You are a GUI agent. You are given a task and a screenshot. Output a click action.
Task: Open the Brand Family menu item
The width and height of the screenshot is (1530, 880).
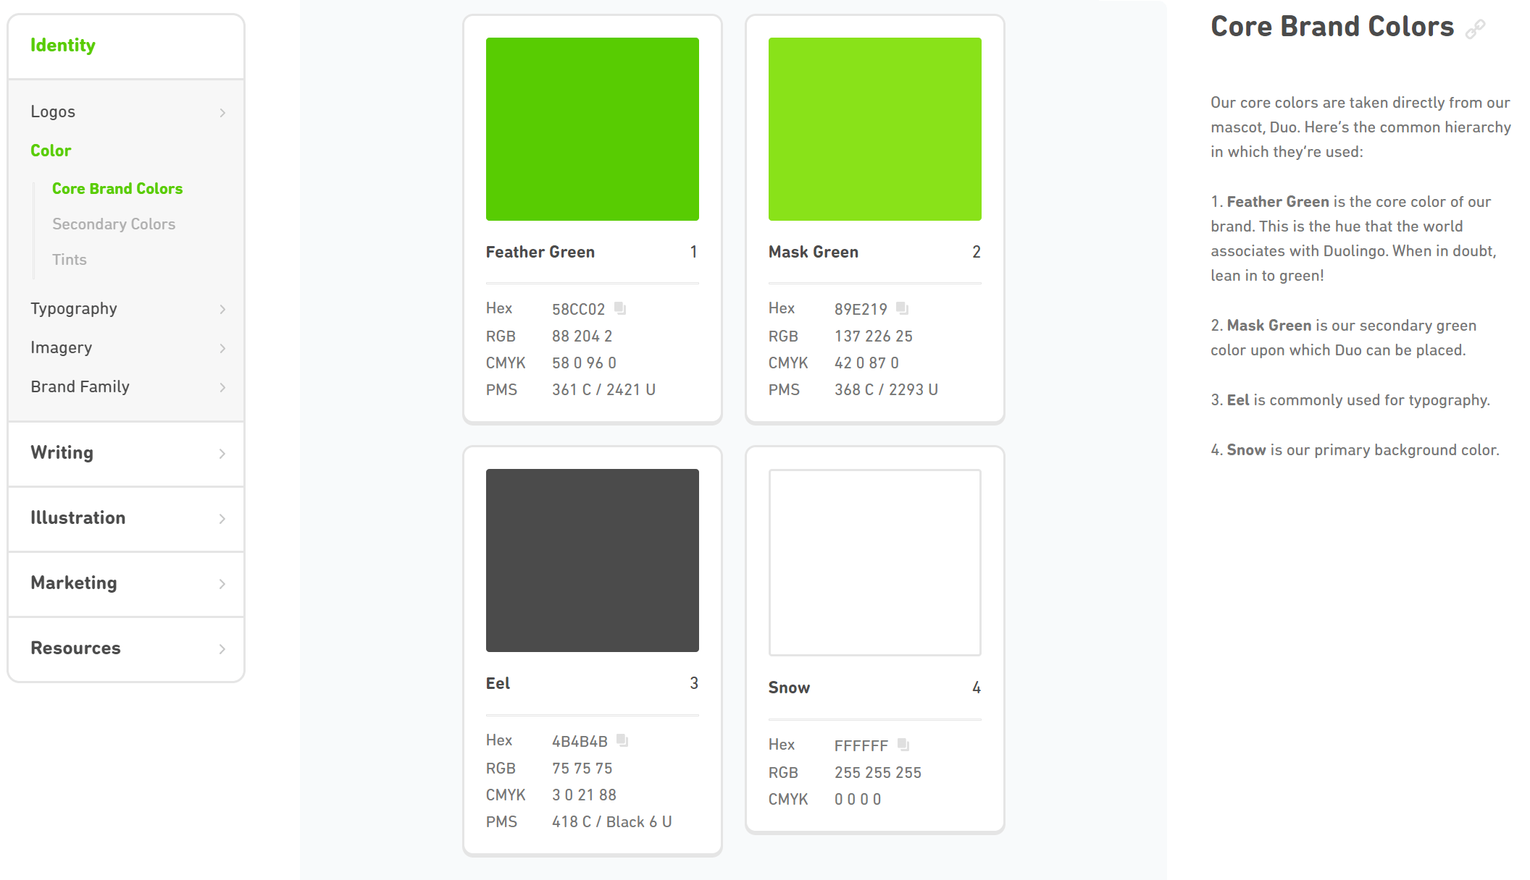(x=80, y=386)
